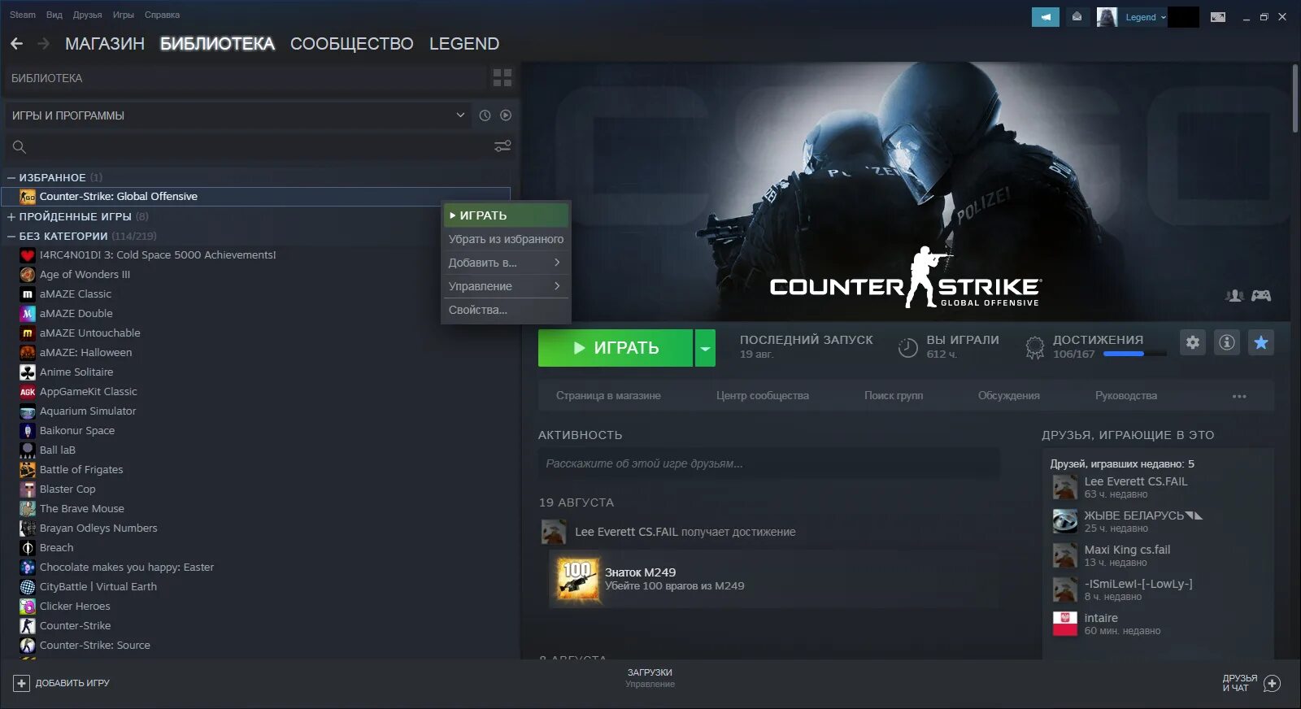Viewport: 1301px width, 709px height.
Task: Select Age of Wonders III game icon
Action: (x=28, y=274)
